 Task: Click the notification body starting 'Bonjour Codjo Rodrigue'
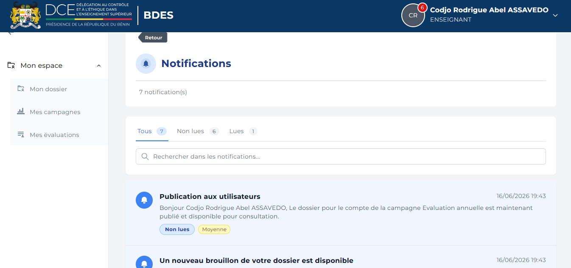346,212
